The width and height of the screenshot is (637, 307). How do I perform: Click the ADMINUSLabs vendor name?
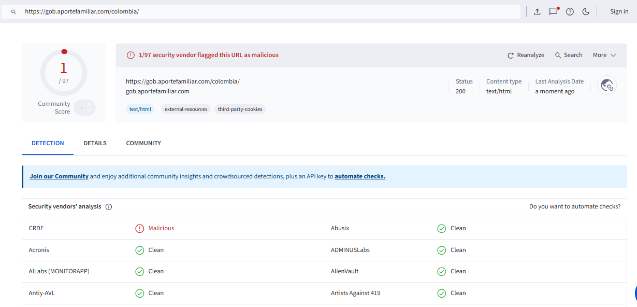point(350,250)
